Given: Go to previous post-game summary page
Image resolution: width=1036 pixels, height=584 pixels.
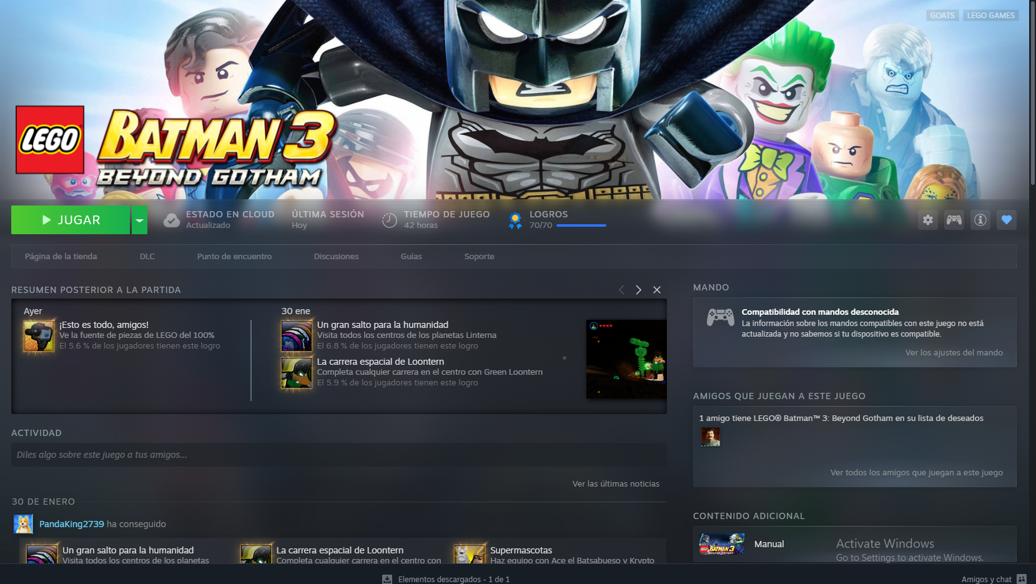Looking at the screenshot, I should pyautogui.click(x=621, y=290).
